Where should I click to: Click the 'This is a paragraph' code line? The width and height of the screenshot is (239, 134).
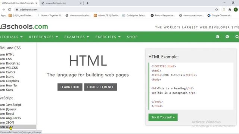tap(173, 93)
